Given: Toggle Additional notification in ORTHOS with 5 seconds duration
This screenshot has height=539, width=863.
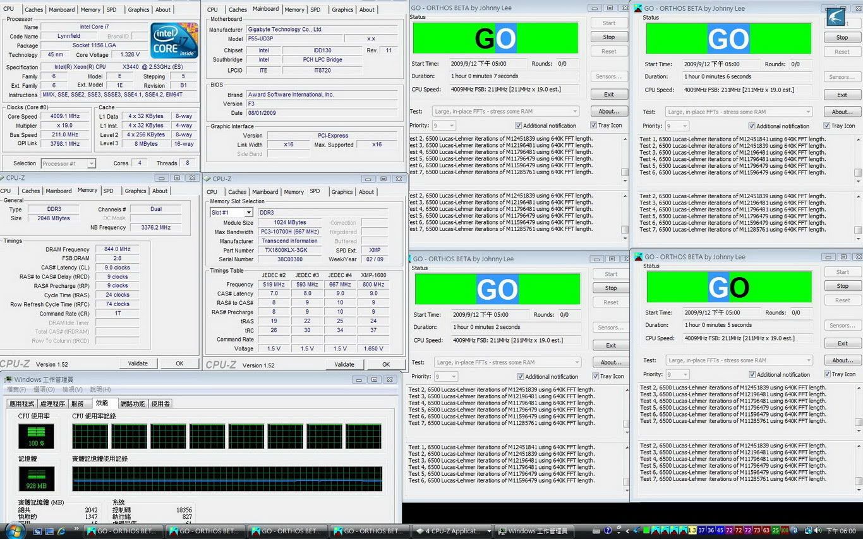Looking at the screenshot, I should pos(752,374).
